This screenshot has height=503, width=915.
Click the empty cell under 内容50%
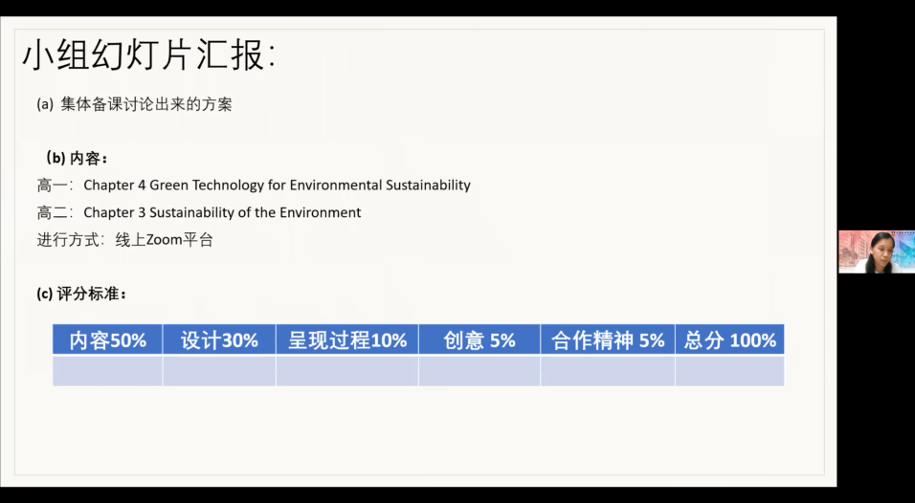click(107, 371)
